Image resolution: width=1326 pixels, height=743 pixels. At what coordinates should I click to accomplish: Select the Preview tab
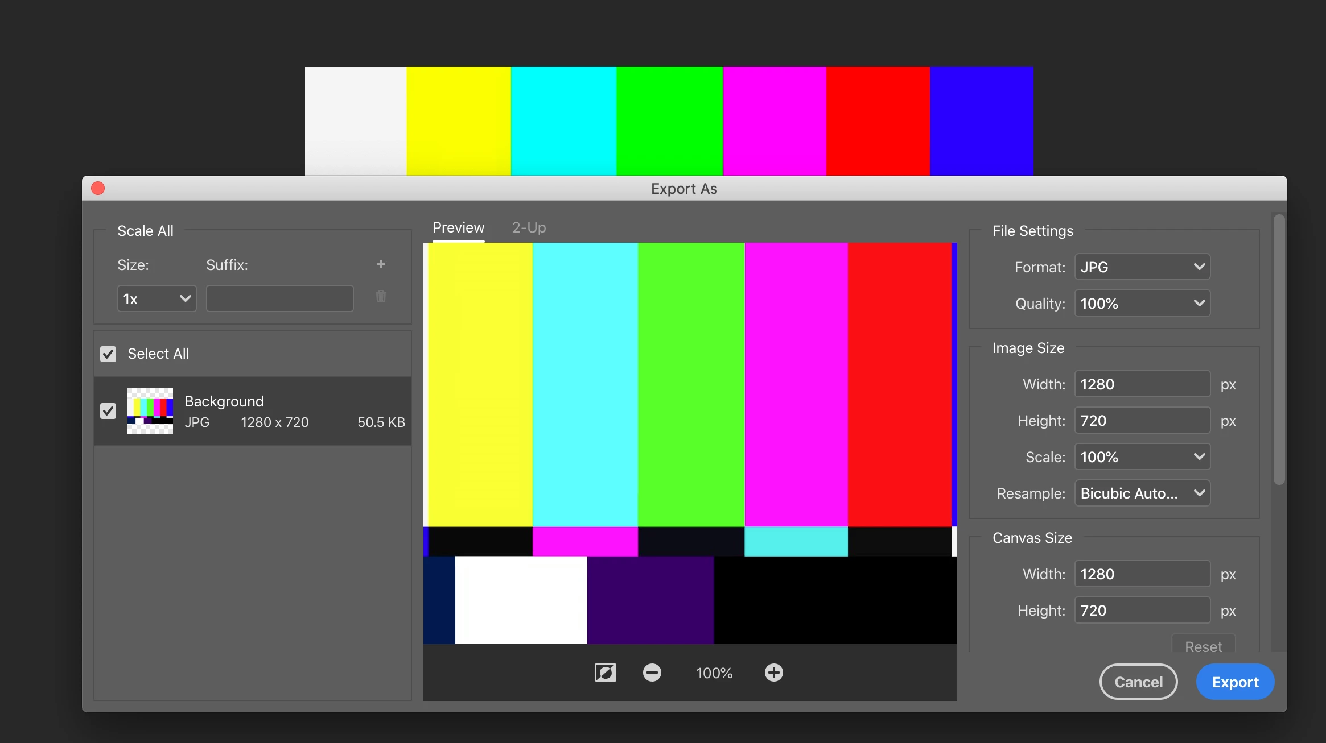[458, 227]
